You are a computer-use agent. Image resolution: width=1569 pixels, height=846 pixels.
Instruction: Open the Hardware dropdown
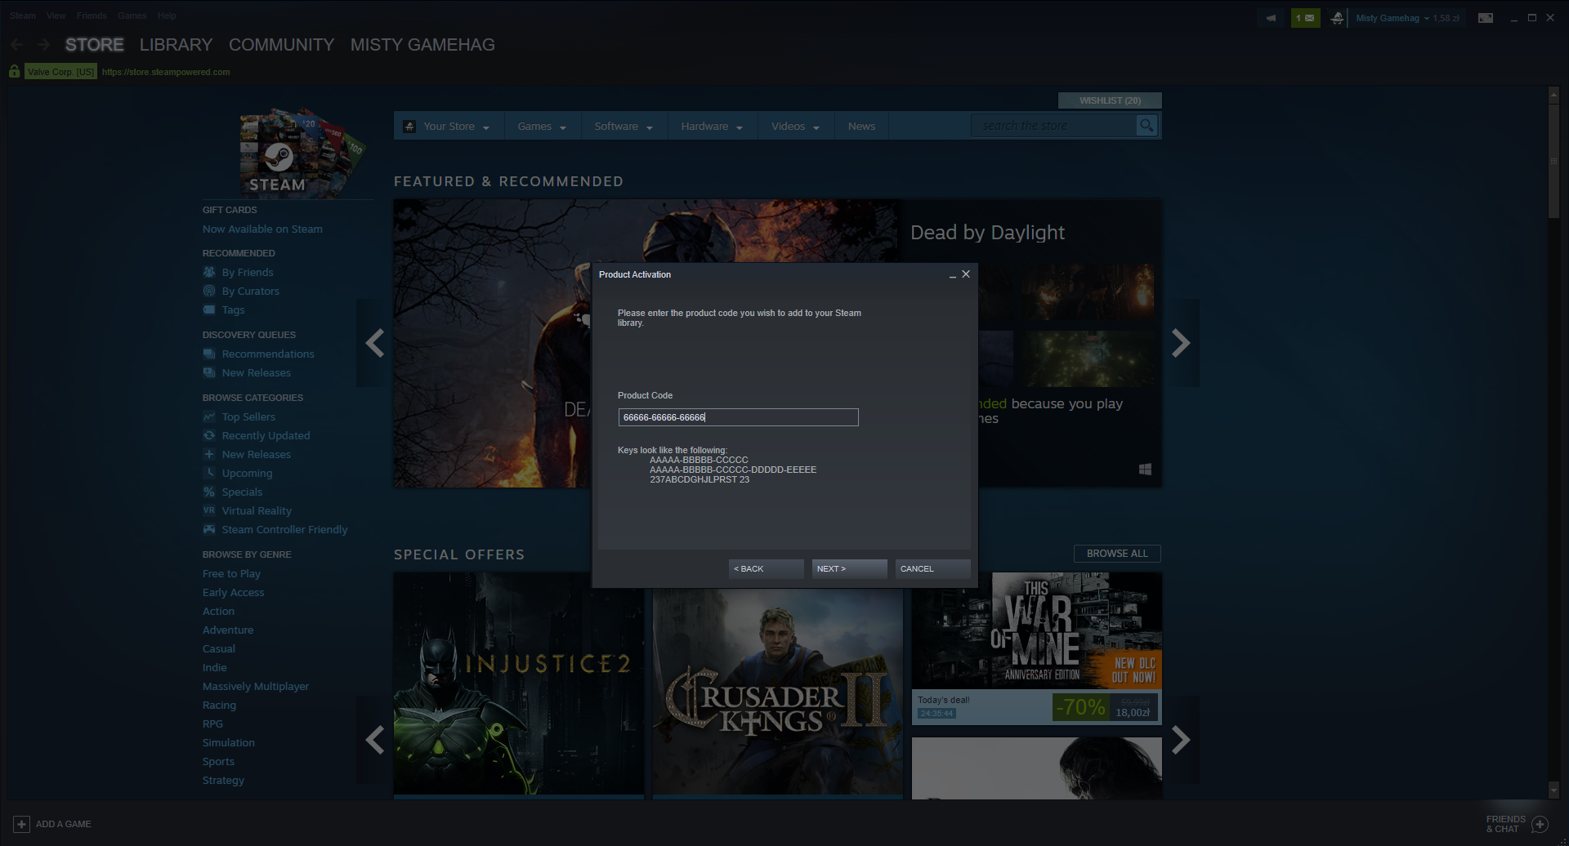click(x=712, y=127)
